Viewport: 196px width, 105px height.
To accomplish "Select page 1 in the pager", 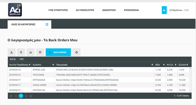I will click(21, 96).
